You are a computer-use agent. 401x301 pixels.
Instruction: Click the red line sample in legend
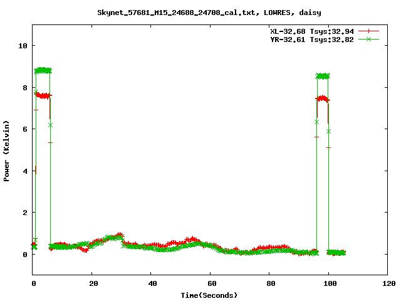pyautogui.click(x=368, y=31)
